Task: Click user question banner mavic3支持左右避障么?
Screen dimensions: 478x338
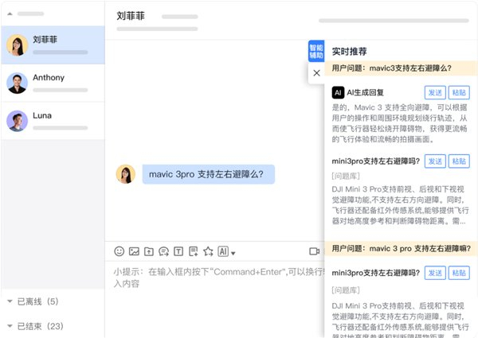Action: pos(401,68)
